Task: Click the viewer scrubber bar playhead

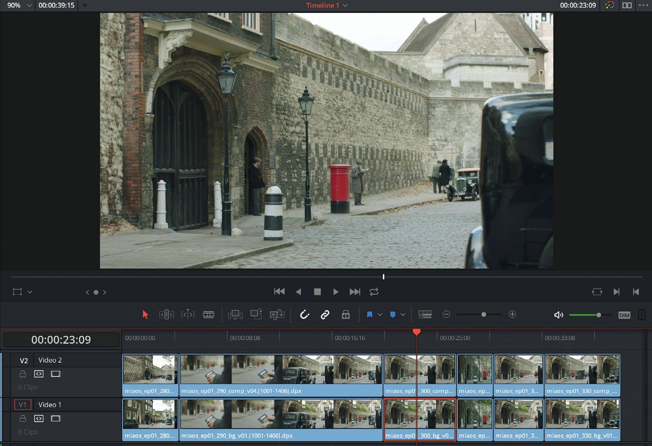Action: pos(383,277)
